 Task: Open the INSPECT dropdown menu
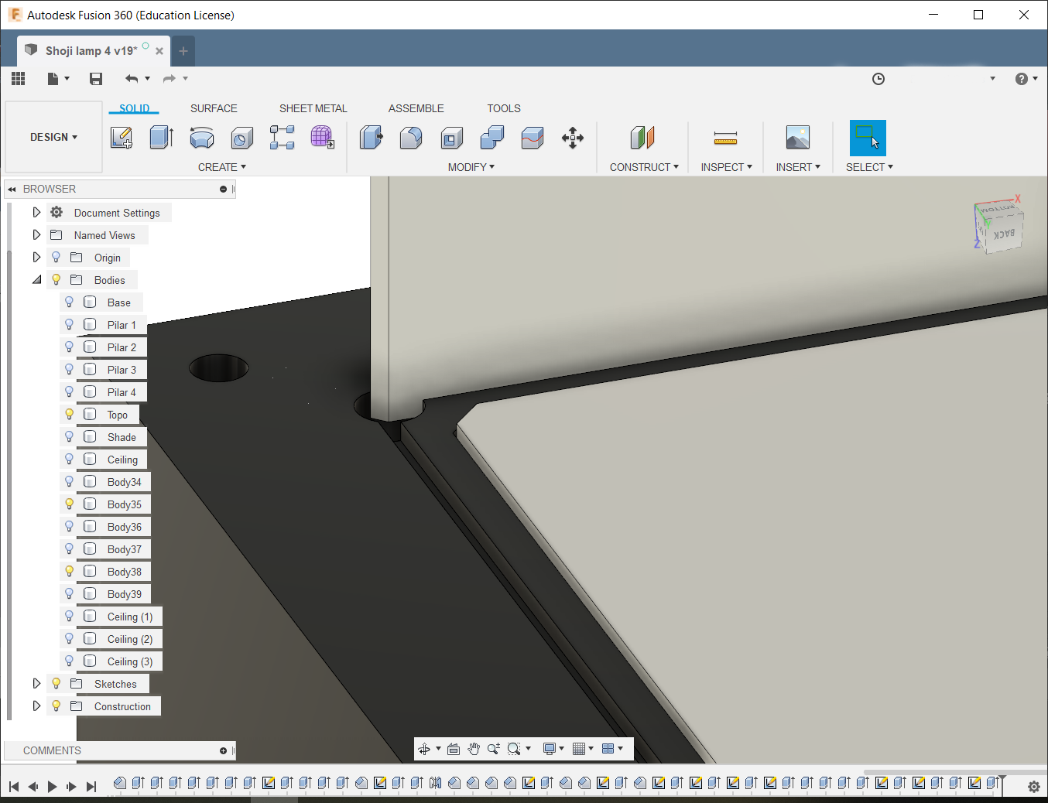coord(726,167)
